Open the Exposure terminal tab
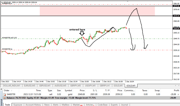Viewport: 180px width, 106px height. (x=18, y=105)
